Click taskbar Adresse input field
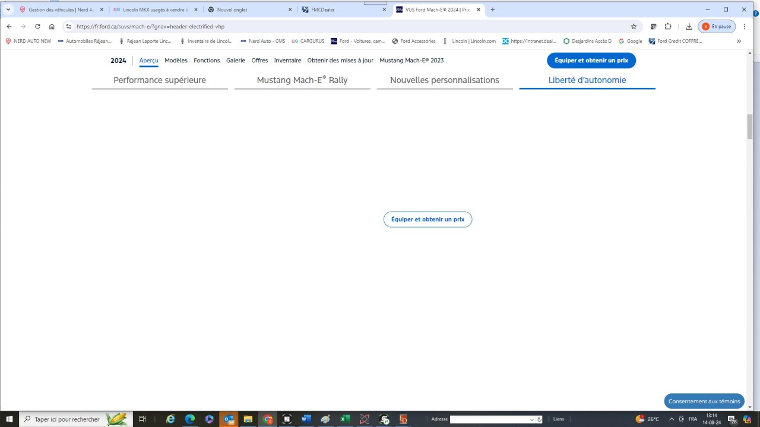Image resolution: width=760 pixels, height=427 pixels. 489,419
